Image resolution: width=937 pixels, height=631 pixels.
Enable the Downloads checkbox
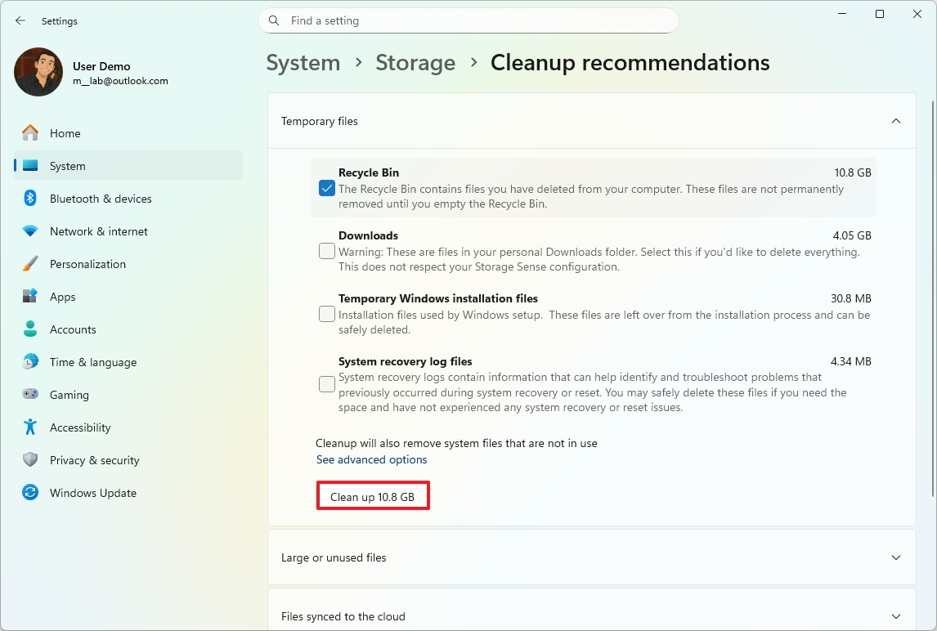tap(327, 251)
